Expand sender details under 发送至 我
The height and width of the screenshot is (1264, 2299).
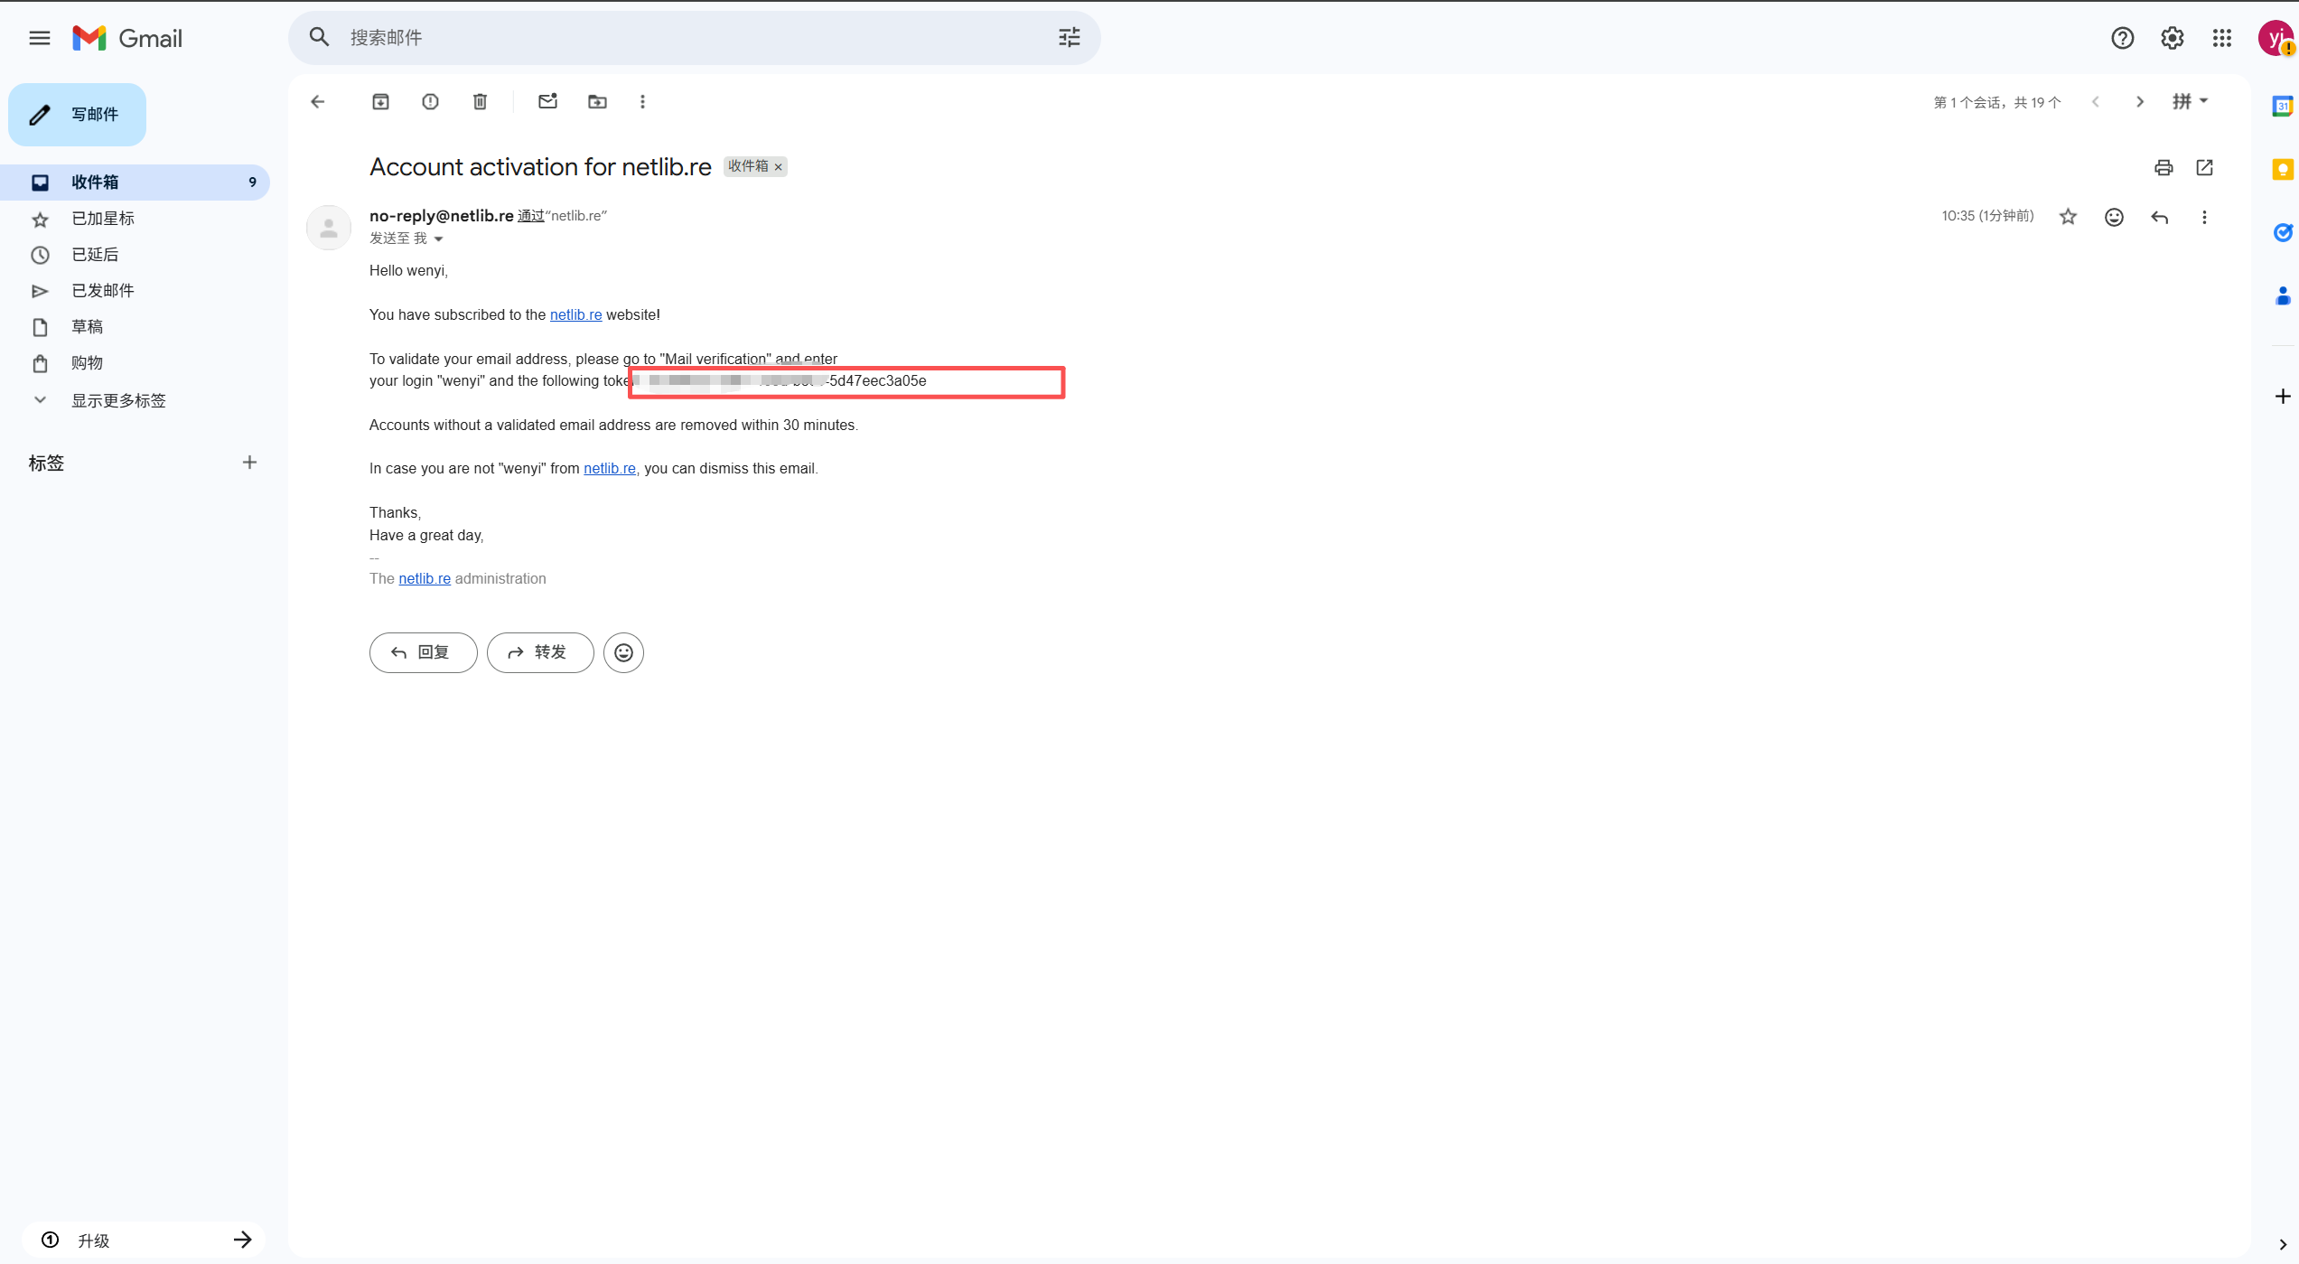point(437,239)
